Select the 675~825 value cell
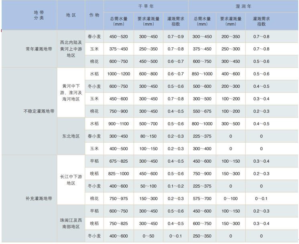The image size is (299, 244). pyautogui.click(x=119, y=161)
